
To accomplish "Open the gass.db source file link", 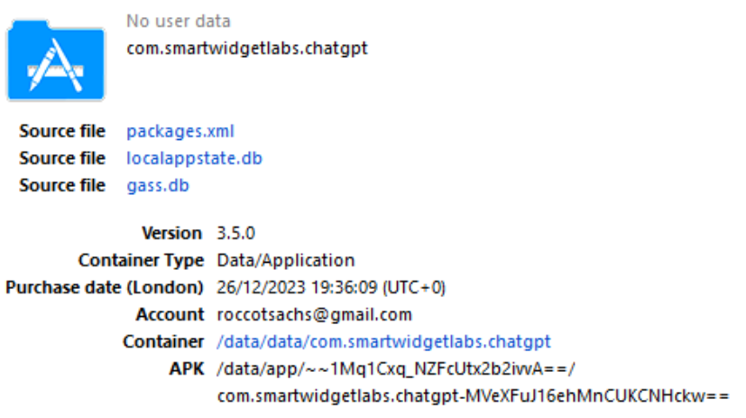I will tap(158, 186).
